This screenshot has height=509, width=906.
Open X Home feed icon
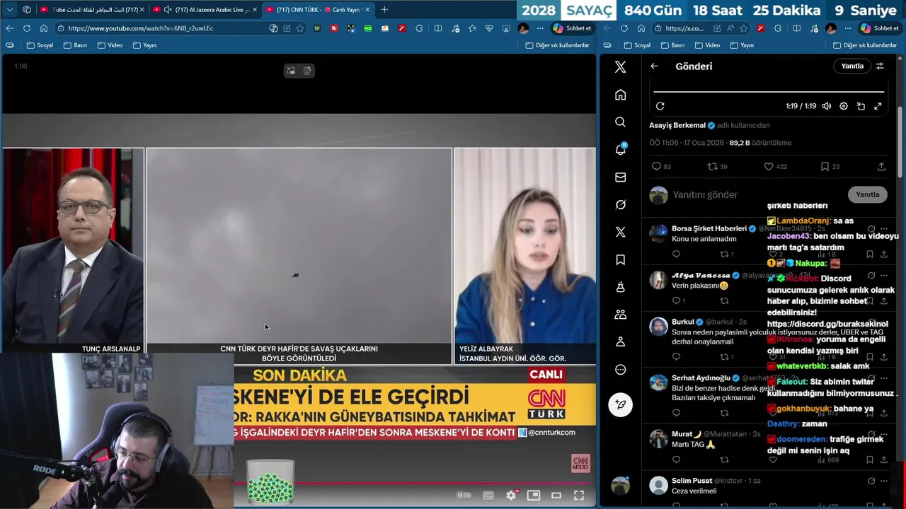click(x=620, y=95)
